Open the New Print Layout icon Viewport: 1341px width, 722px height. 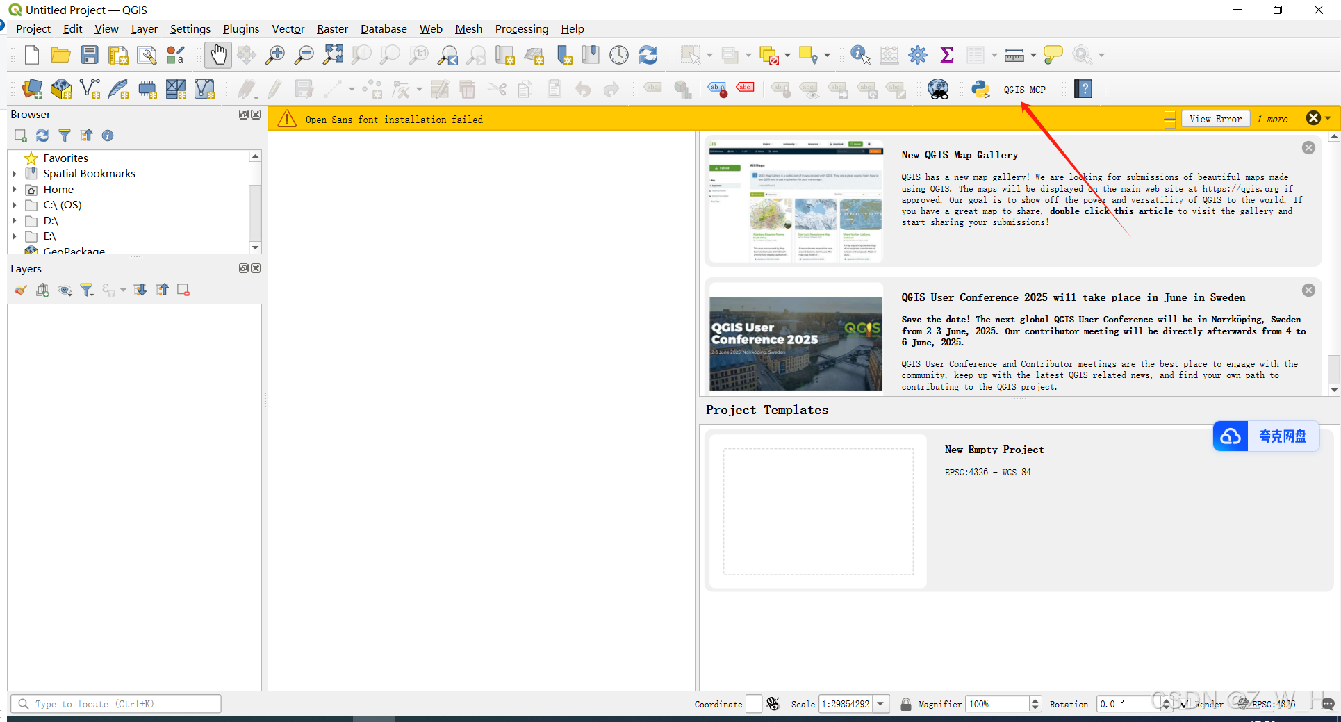118,55
